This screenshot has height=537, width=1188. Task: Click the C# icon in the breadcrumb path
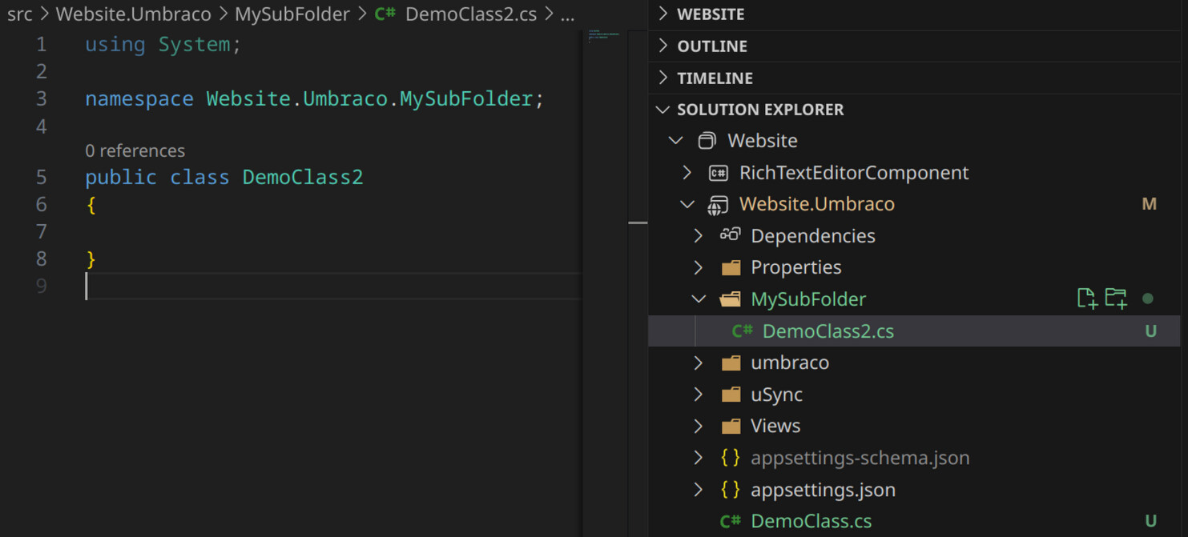click(x=385, y=14)
